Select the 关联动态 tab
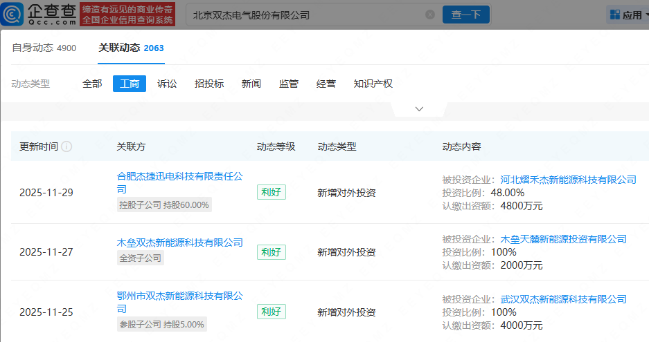The width and height of the screenshot is (649, 342). coord(119,48)
